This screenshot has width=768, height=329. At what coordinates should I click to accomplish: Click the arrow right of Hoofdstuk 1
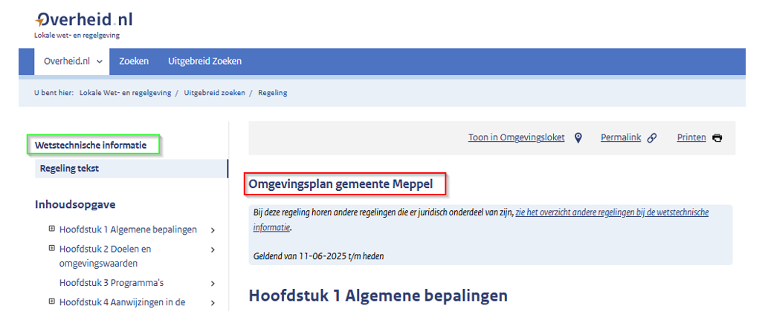coord(213,230)
